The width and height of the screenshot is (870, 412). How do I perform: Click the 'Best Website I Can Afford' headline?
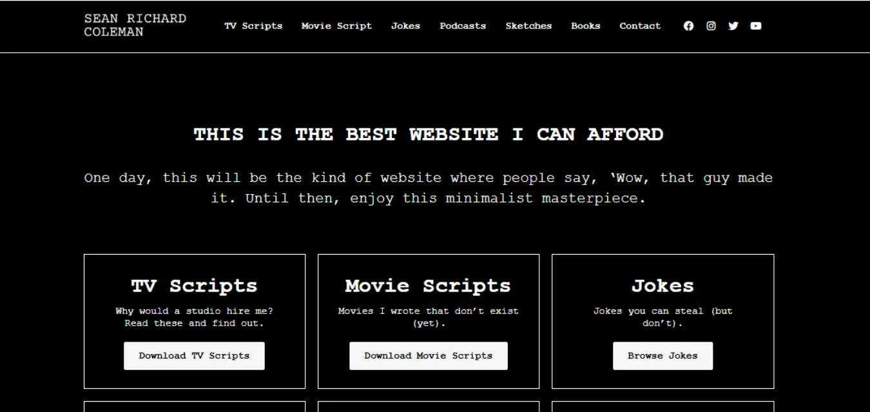(429, 135)
